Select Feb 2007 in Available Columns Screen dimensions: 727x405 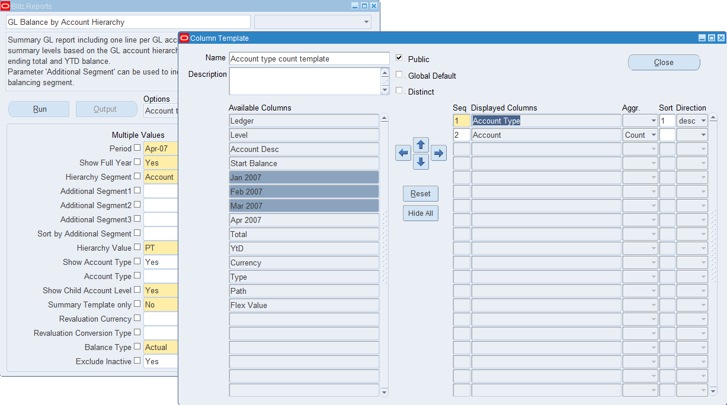304,192
